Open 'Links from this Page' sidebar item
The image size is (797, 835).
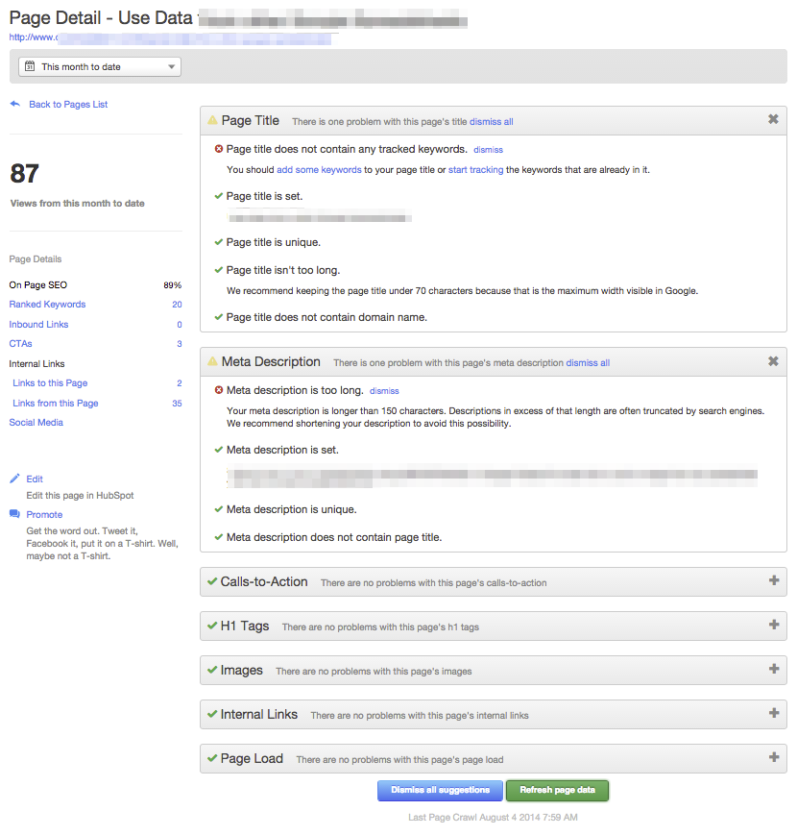tap(56, 404)
